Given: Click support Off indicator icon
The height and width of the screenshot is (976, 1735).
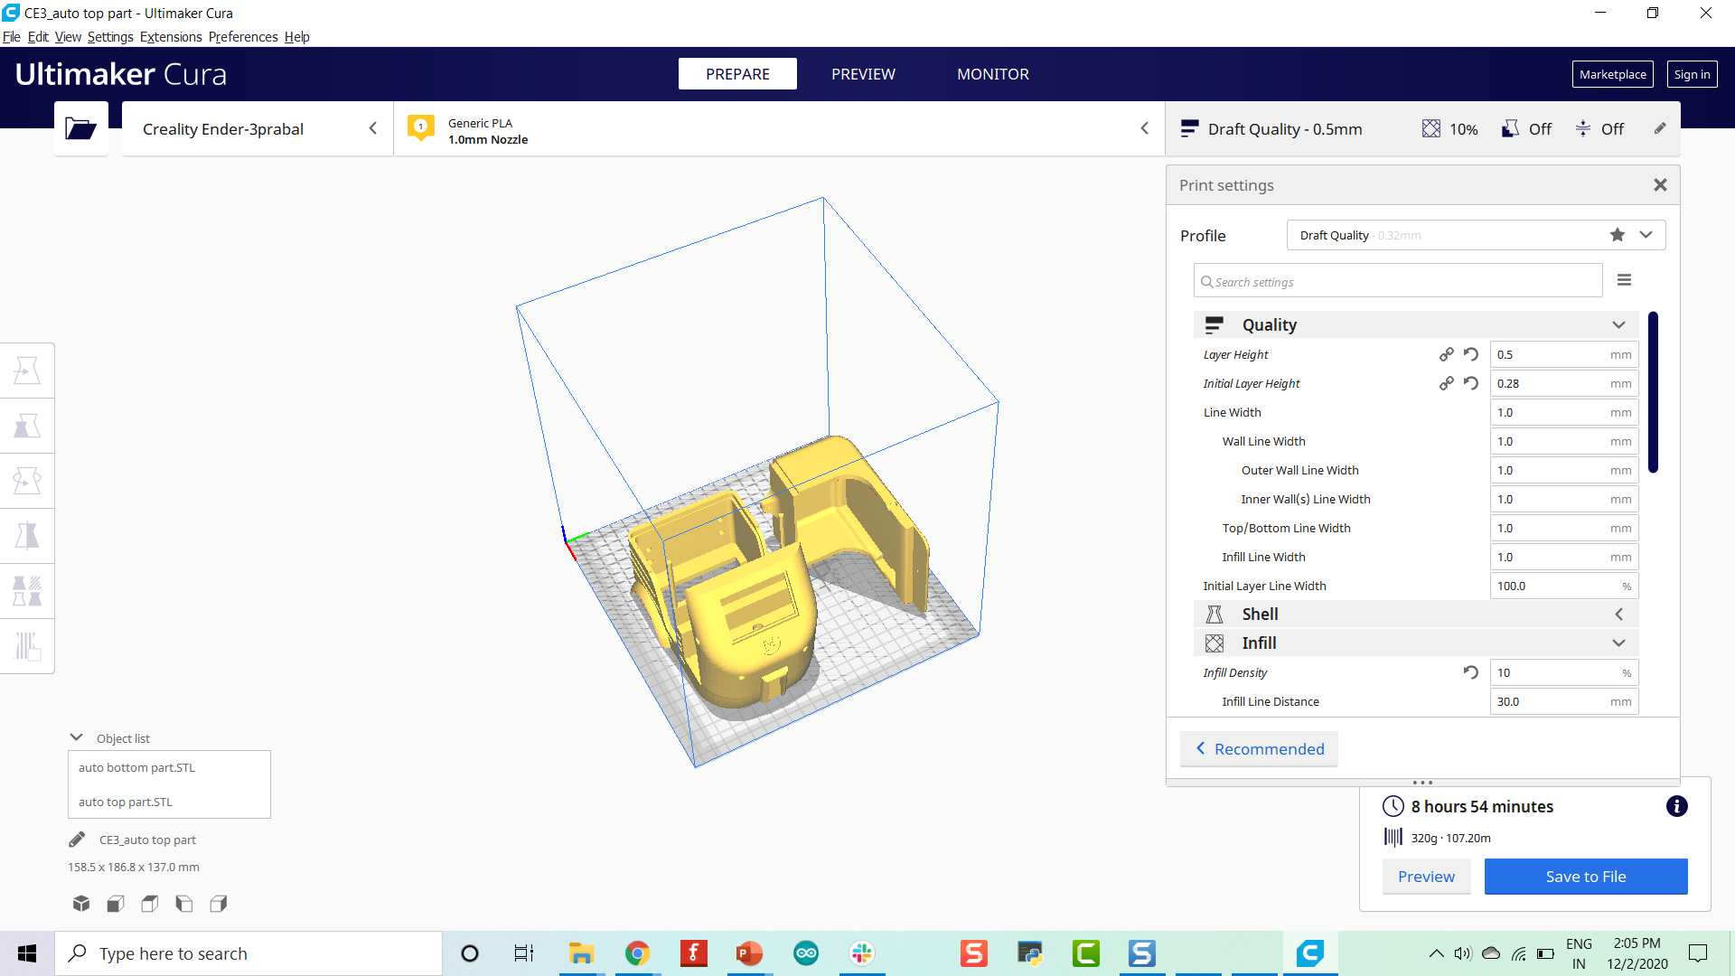Looking at the screenshot, I should point(1510,129).
